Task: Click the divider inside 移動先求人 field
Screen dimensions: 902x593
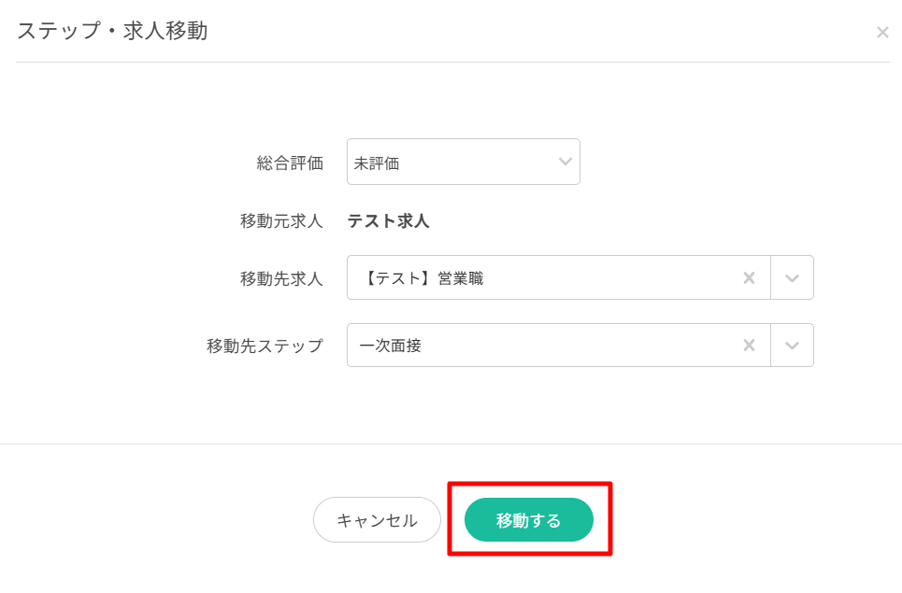Action: click(770, 277)
